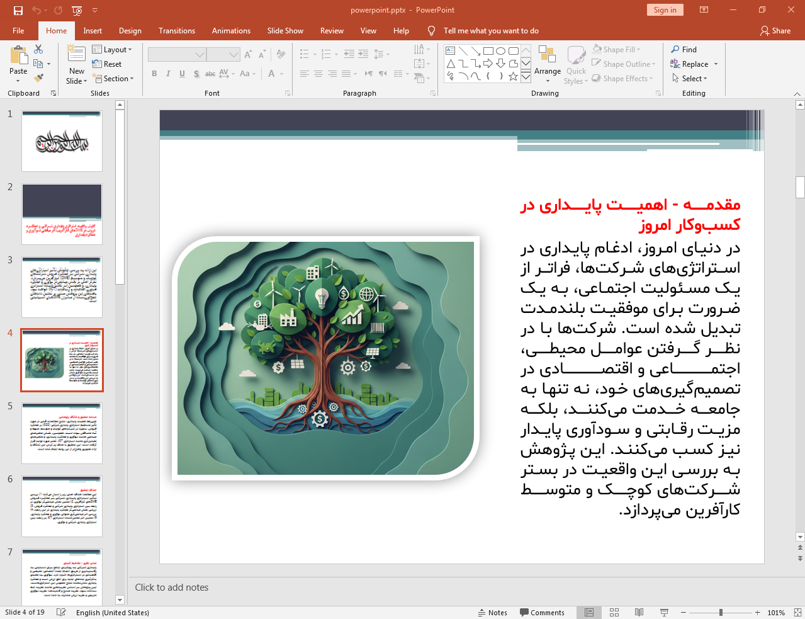Click the Share button
Viewport: 805px width, 619px height.
coord(775,31)
